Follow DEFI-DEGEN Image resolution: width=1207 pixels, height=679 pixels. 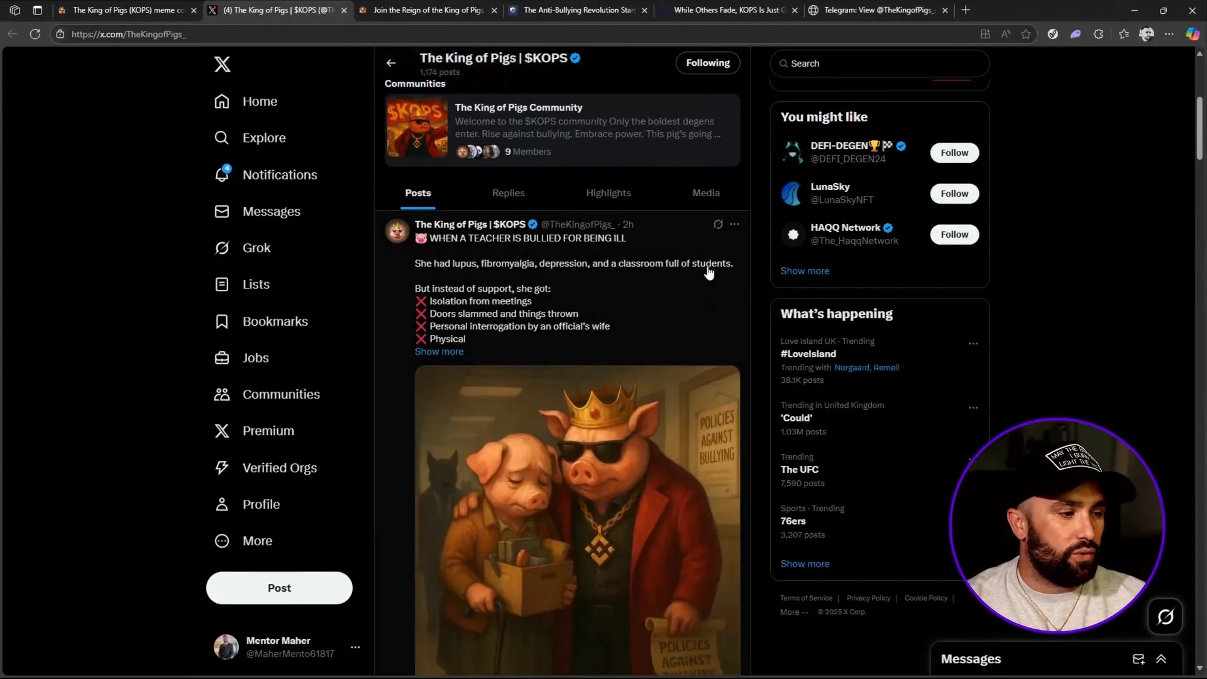point(954,153)
